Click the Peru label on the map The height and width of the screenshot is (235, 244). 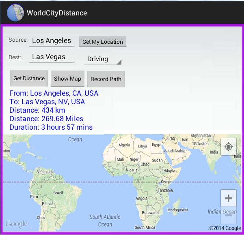click(34, 197)
